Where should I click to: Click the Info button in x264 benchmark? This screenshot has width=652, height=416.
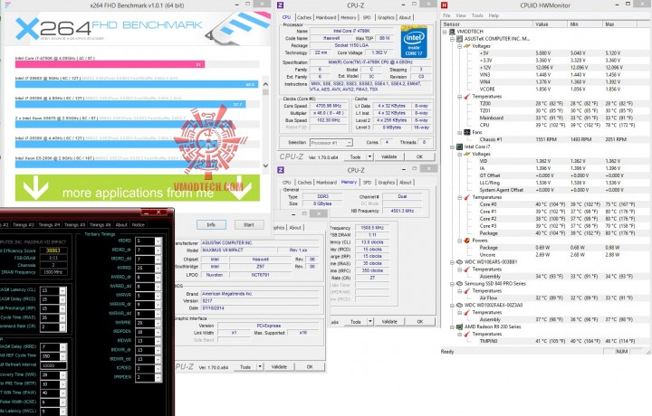tap(211, 224)
